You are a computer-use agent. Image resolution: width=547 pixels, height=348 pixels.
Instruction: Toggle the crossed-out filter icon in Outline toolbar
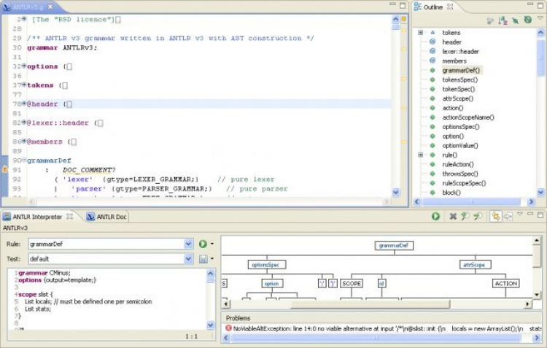tap(516, 20)
